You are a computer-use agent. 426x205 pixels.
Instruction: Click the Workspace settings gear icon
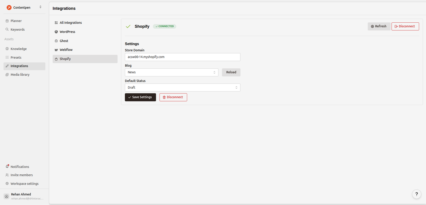click(x=7, y=183)
